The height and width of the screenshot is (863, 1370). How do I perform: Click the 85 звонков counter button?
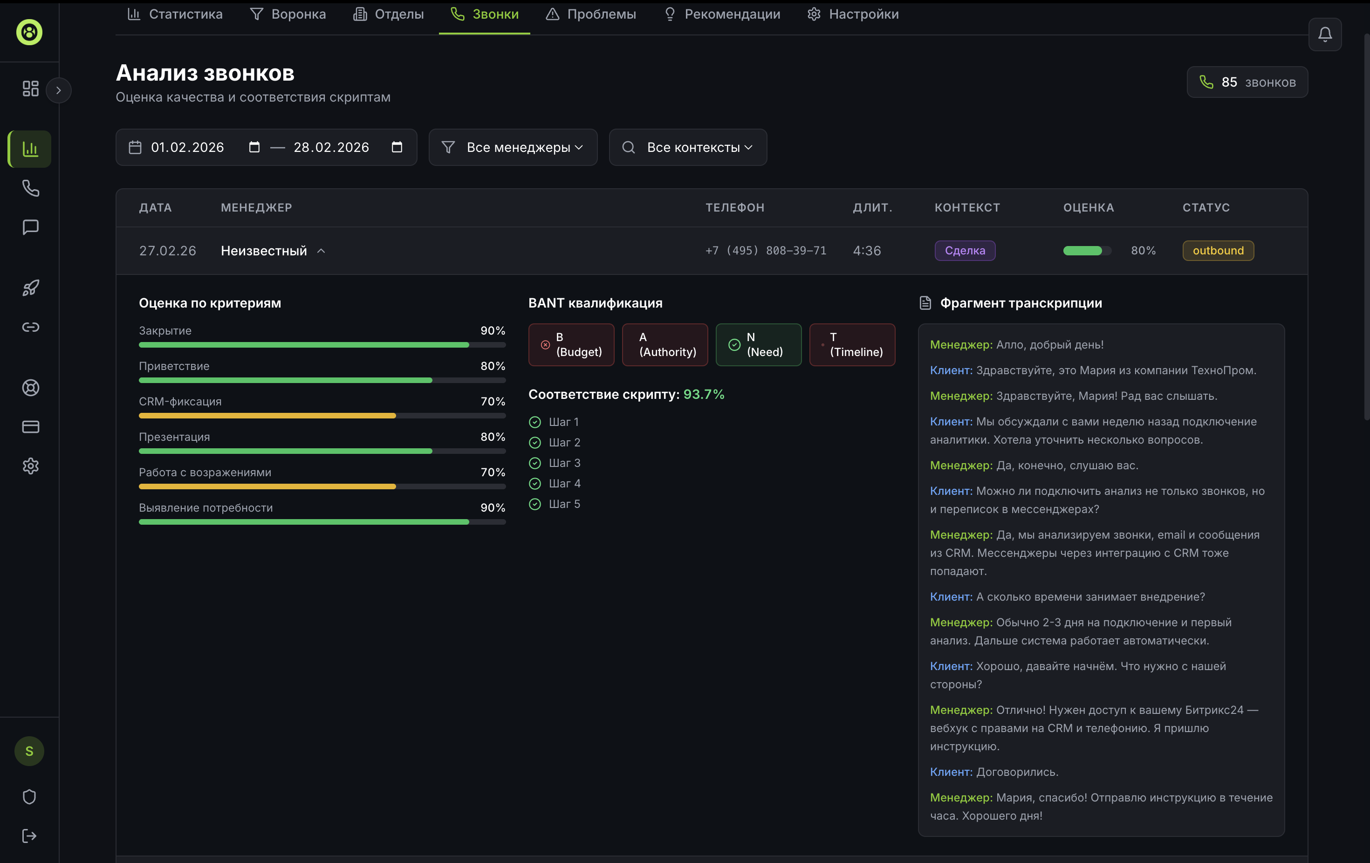pyautogui.click(x=1247, y=82)
